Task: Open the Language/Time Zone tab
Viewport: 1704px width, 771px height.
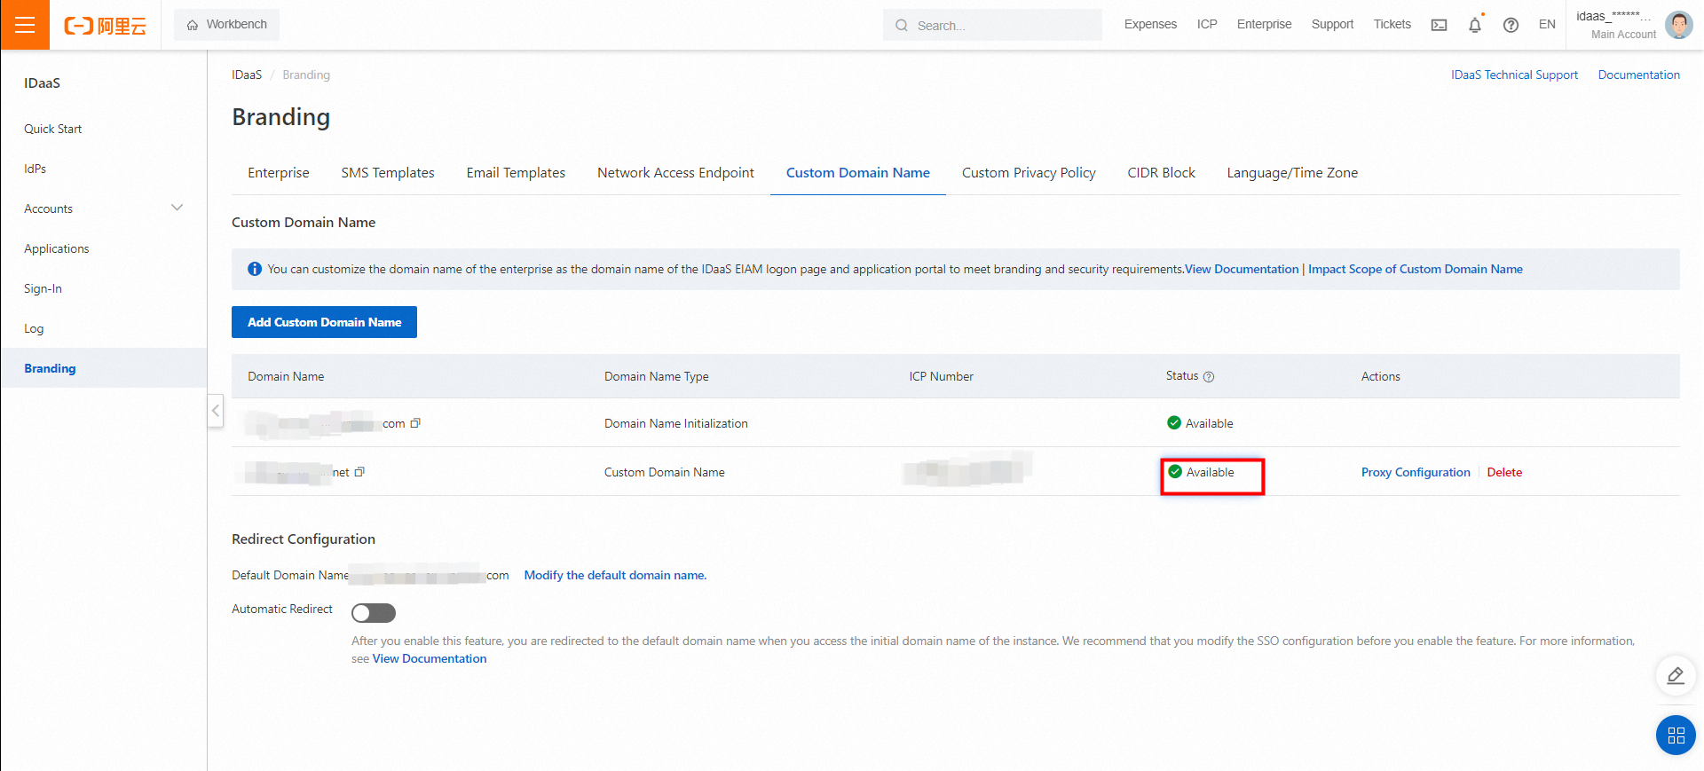Action: (1292, 173)
